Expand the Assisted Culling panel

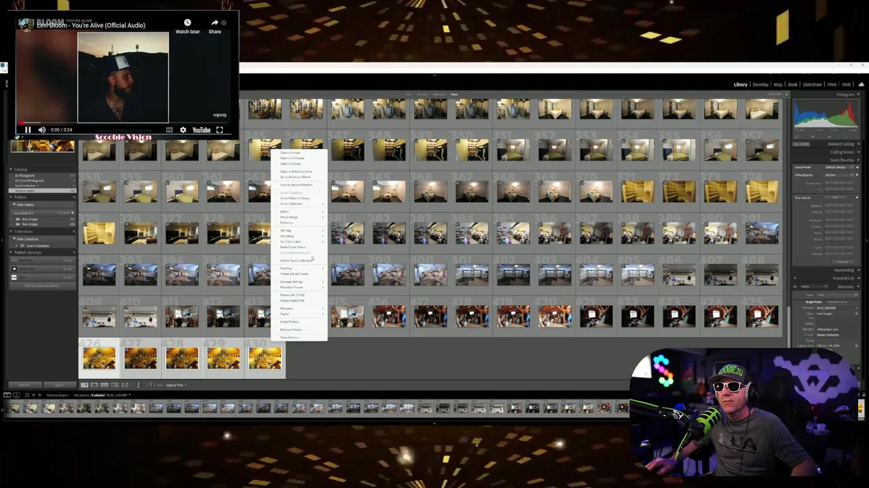[858, 144]
